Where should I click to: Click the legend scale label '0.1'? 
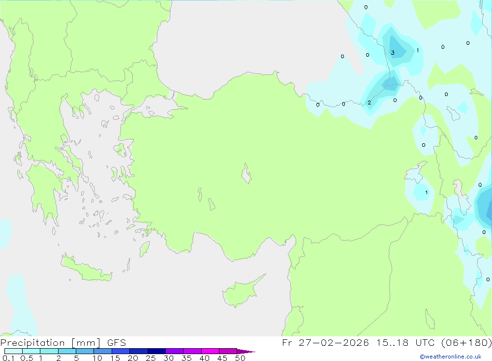8,358
